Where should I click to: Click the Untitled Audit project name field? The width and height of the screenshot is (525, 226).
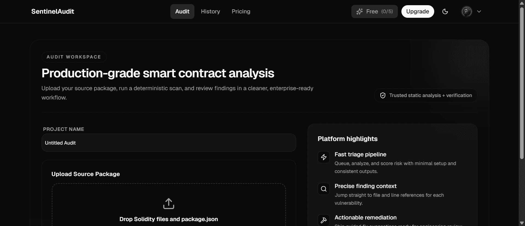coord(169,143)
